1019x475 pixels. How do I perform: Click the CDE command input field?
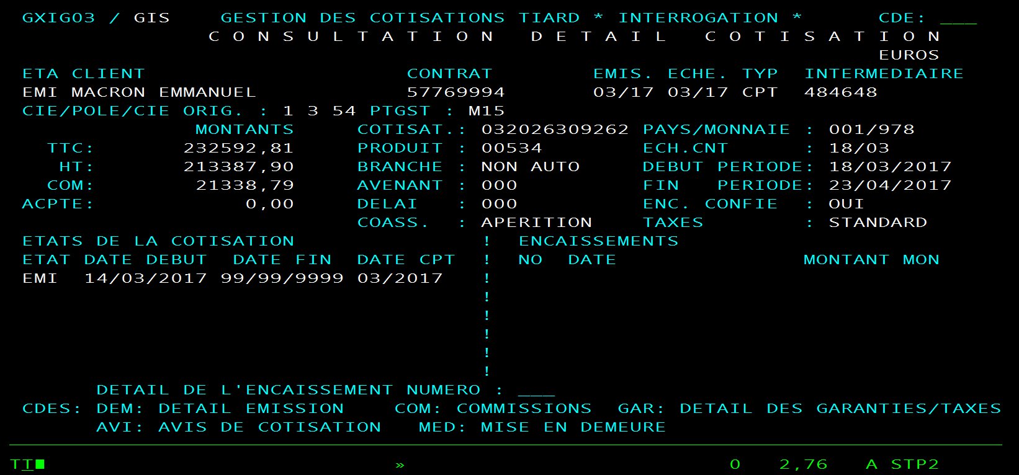958,19
